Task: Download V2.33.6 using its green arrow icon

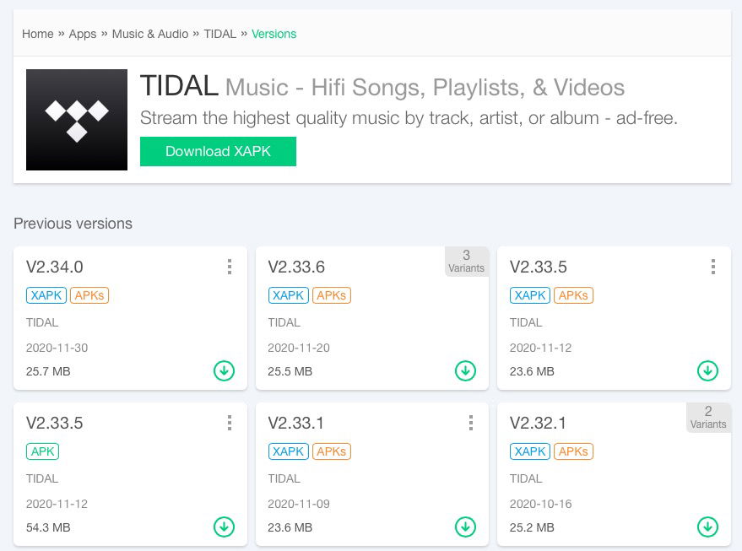Action: click(x=466, y=370)
